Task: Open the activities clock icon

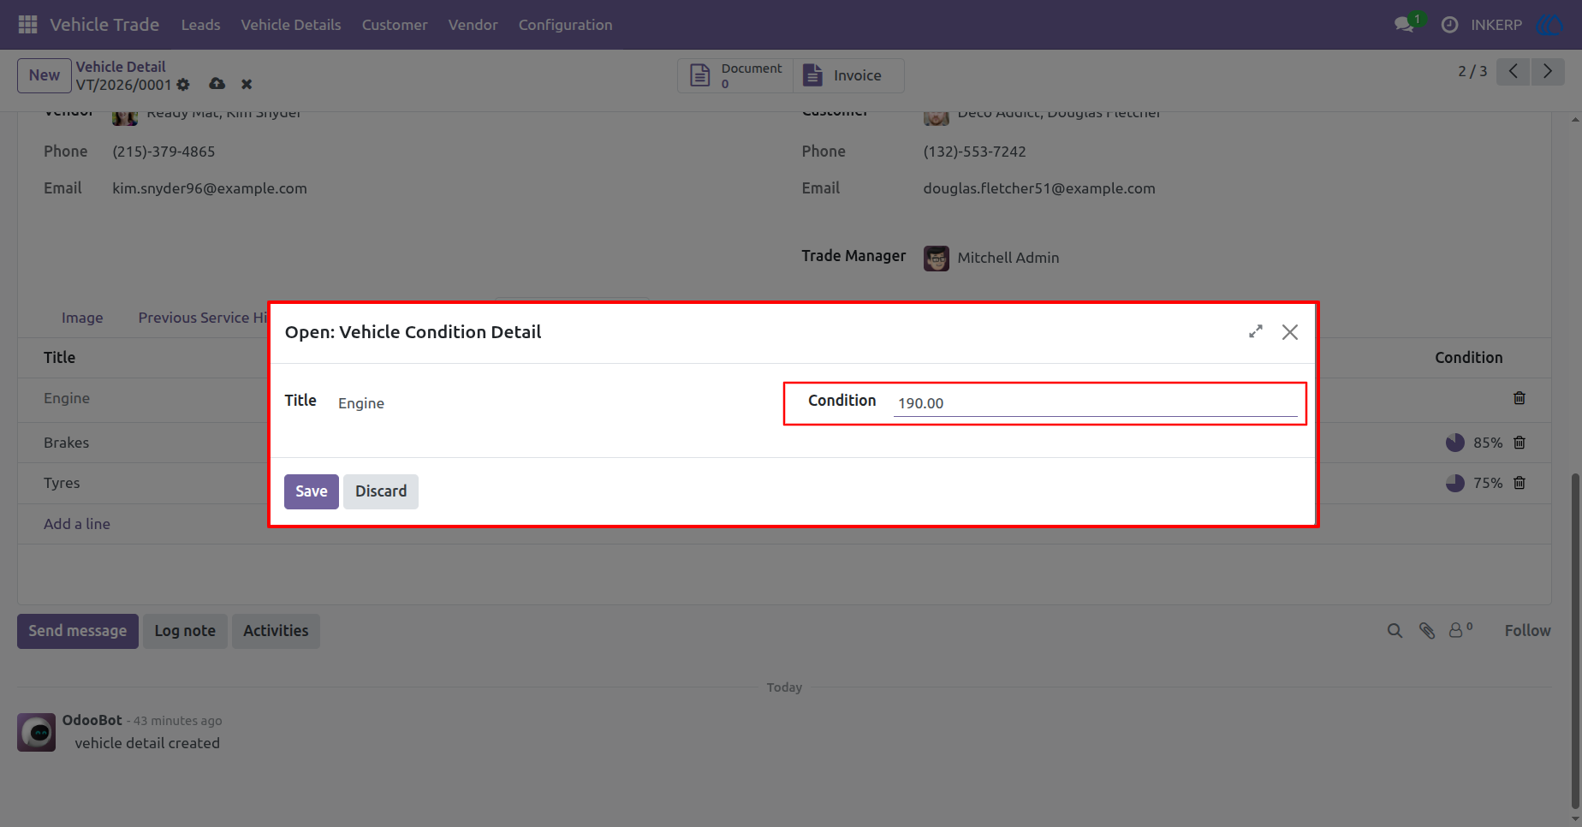Action: pos(1449,25)
